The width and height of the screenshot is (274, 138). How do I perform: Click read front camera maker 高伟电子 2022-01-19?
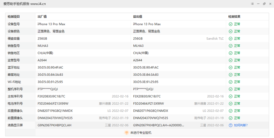pyautogui.click(x=209, y=118)
